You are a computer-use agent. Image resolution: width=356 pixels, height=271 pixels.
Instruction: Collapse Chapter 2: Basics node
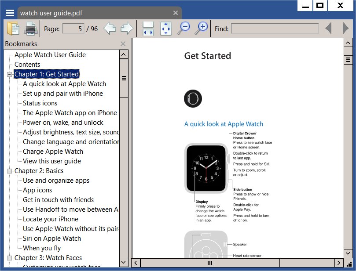(10, 171)
